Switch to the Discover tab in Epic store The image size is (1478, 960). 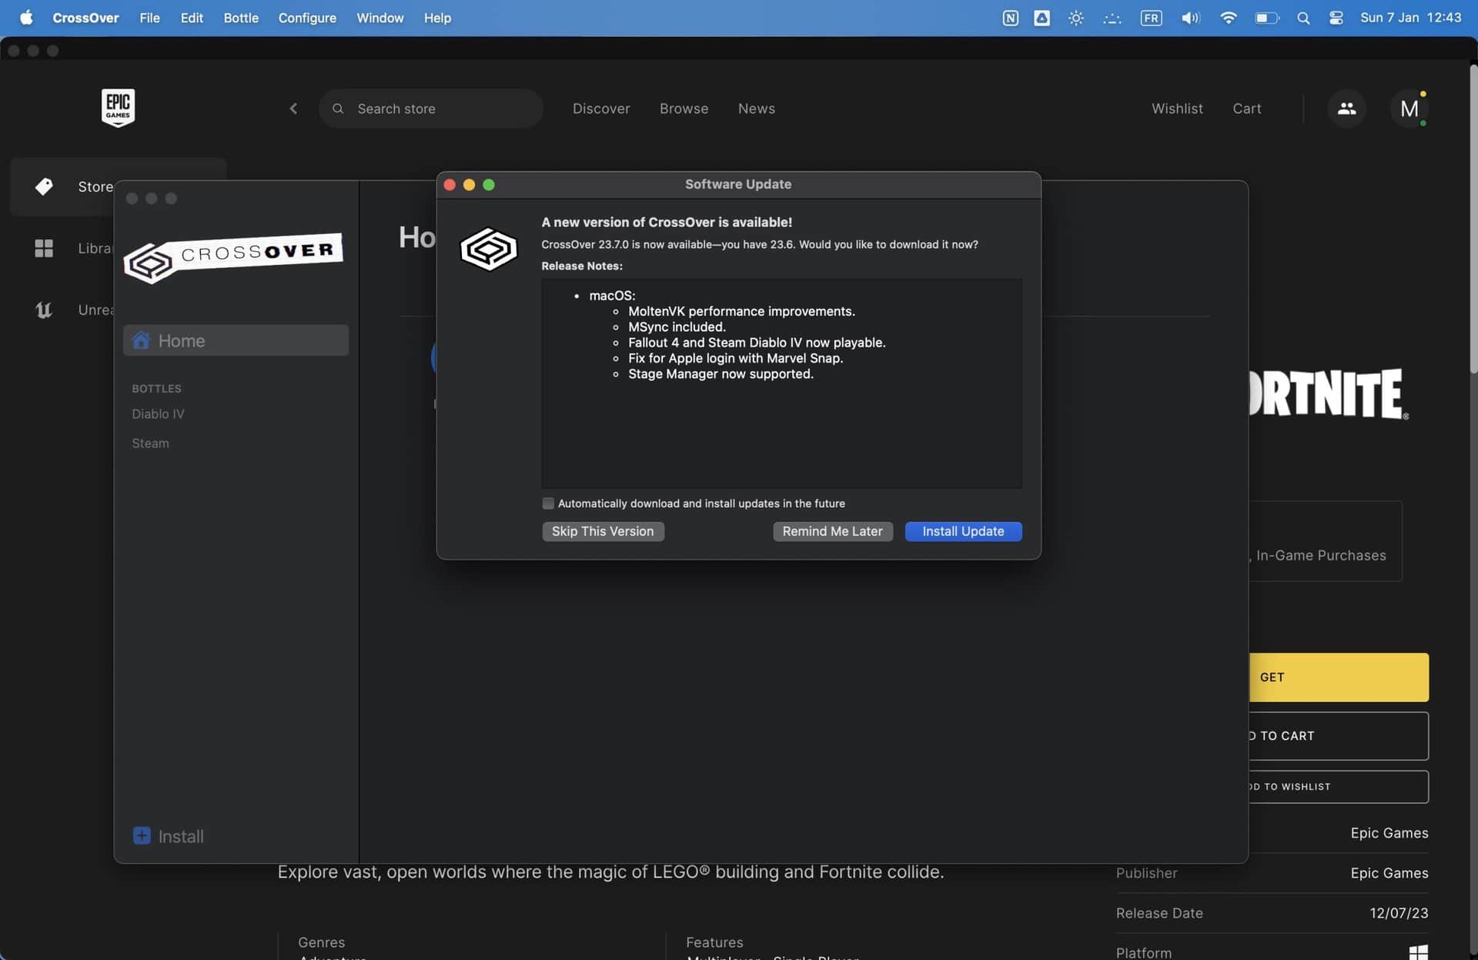(601, 109)
